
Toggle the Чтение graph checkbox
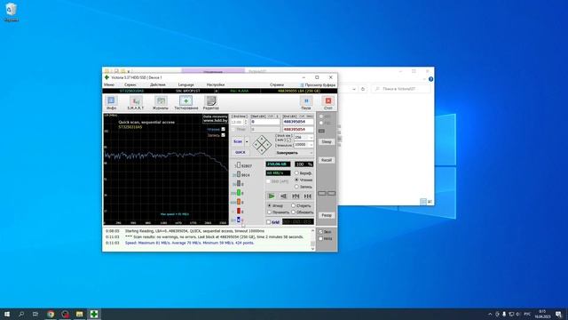[x=223, y=129]
